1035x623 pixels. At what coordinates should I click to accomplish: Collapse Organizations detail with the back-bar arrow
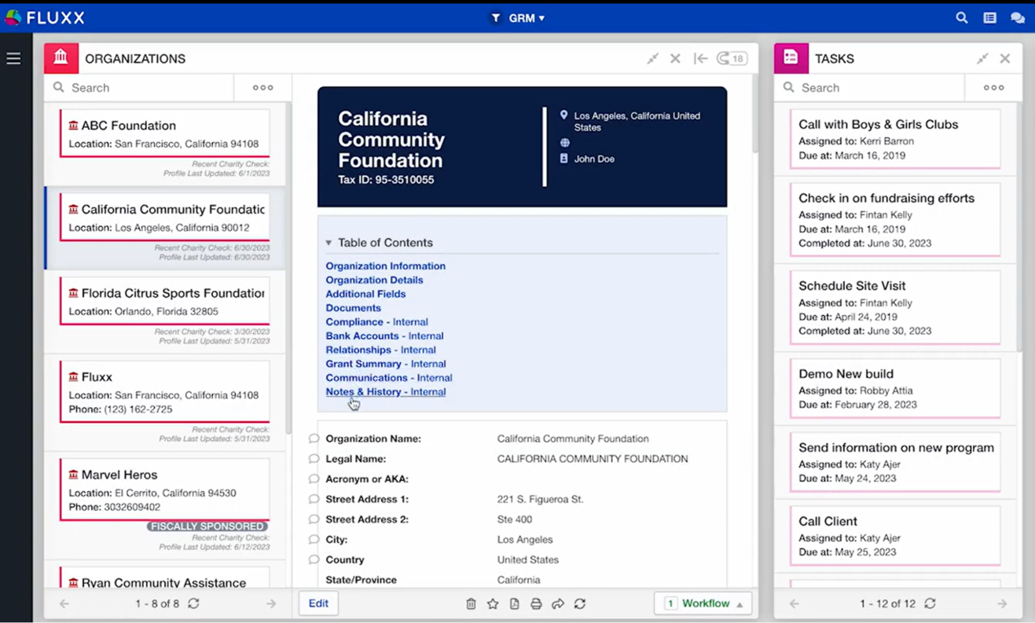tap(701, 58)
